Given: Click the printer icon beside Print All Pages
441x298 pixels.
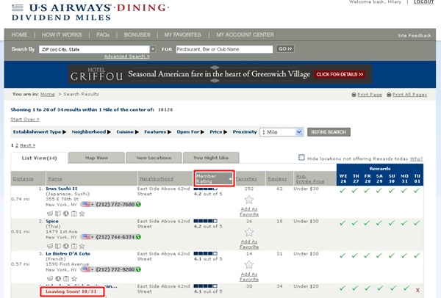Looking at the screenshot, I should click(389, 95).
